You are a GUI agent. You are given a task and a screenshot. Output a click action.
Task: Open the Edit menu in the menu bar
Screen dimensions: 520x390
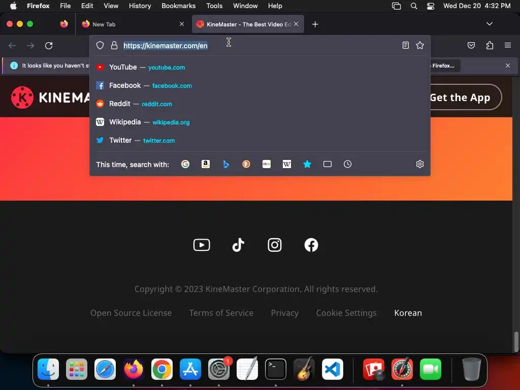[87, 6]
